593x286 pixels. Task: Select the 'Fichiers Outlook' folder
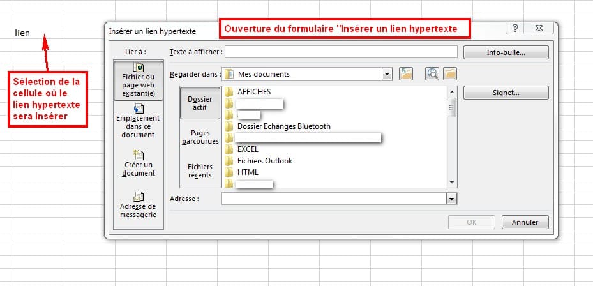pyautogui.click(x=264, y=161)
